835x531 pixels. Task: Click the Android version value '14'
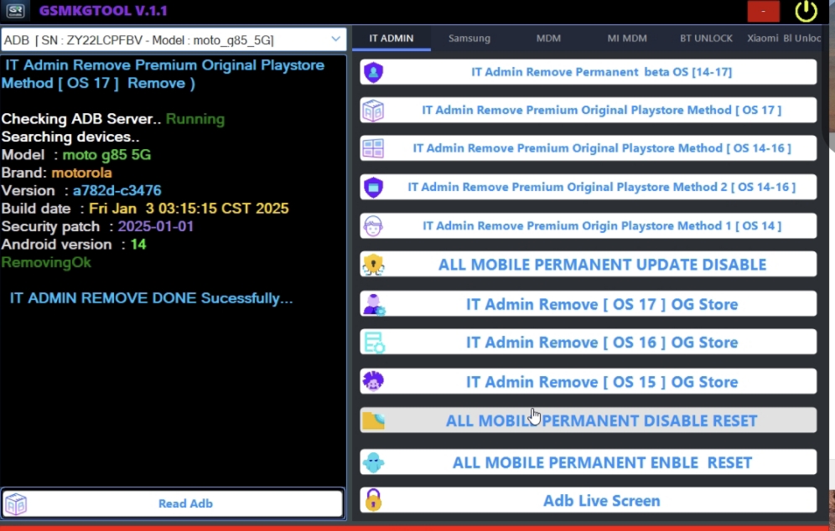point(138,245)
